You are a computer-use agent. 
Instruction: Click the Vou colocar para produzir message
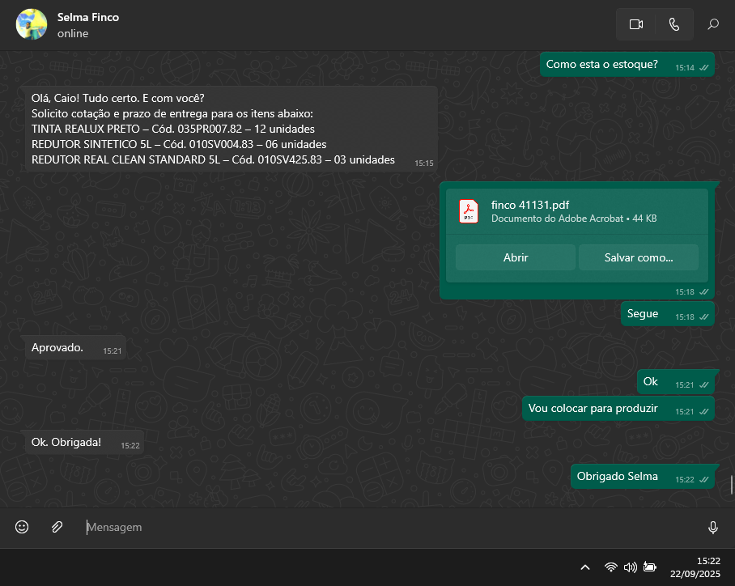593,409
